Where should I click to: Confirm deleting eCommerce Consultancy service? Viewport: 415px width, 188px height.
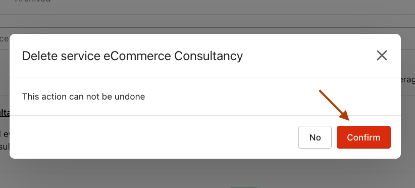point(364,137)
